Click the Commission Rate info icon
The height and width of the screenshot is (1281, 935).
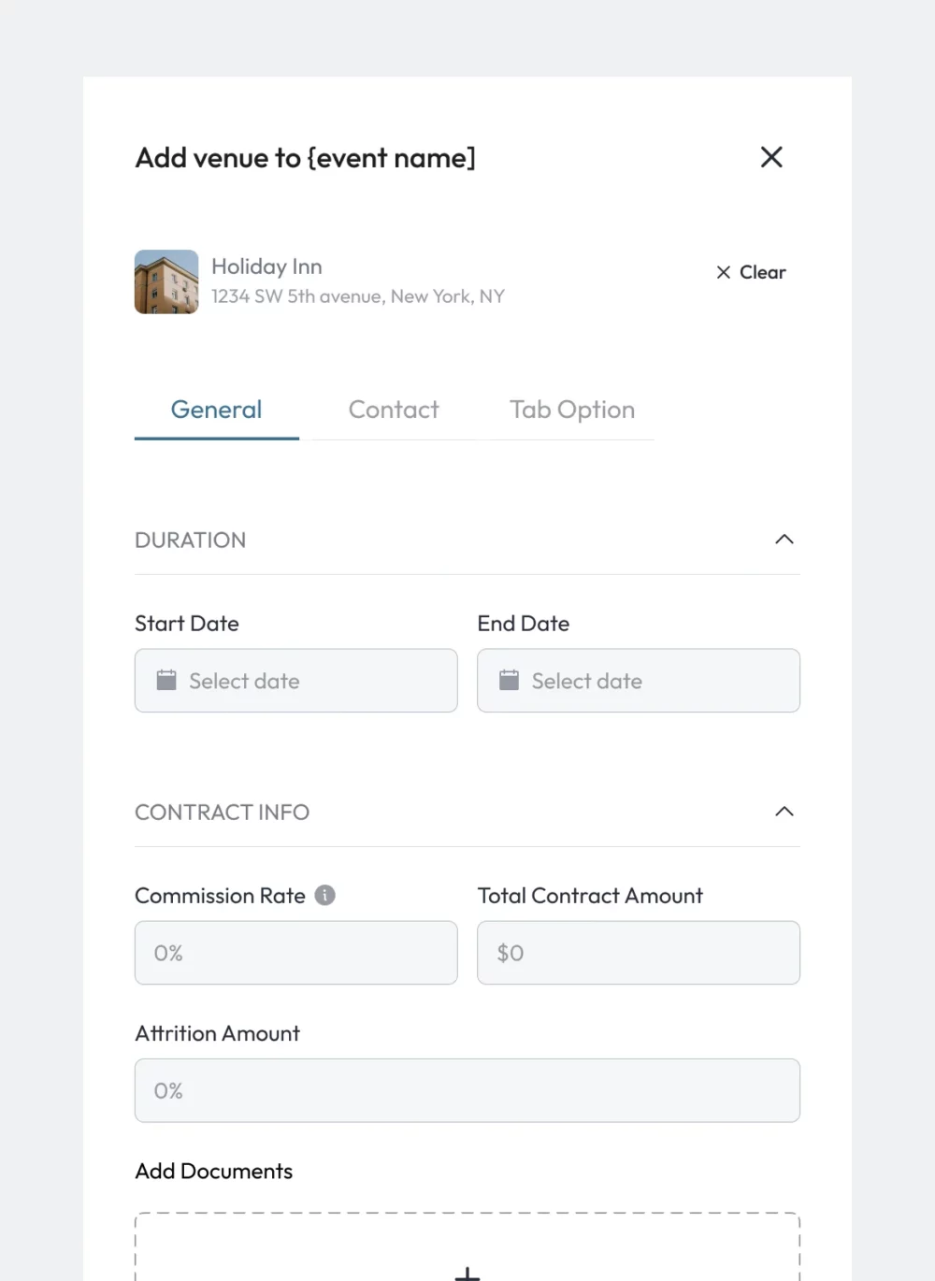324,895
